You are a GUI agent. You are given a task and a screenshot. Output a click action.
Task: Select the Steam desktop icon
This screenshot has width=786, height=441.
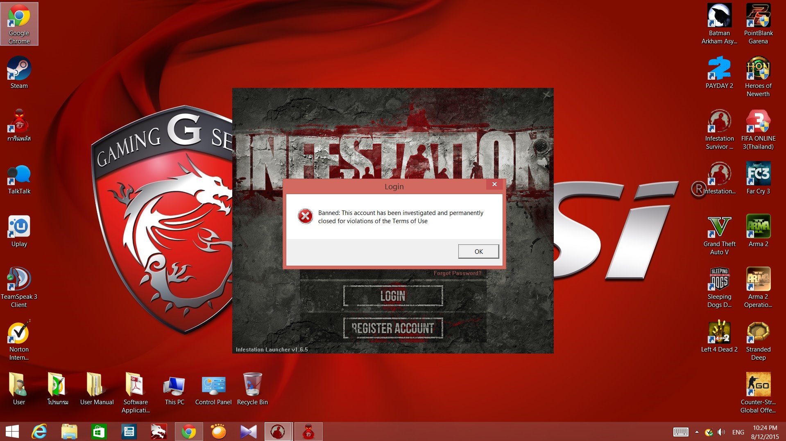[x=19, y=73]
